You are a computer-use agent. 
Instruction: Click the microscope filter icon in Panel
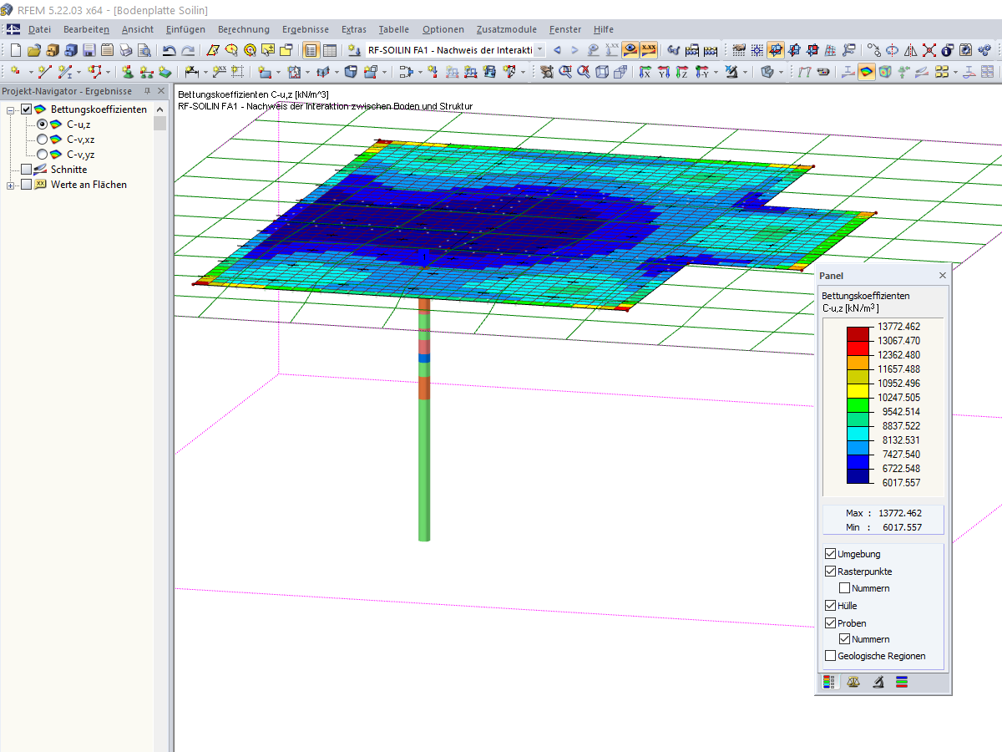pos(878,682)
